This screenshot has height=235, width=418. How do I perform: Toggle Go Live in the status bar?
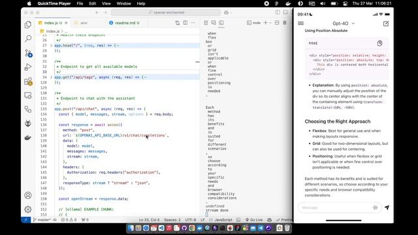254,220
